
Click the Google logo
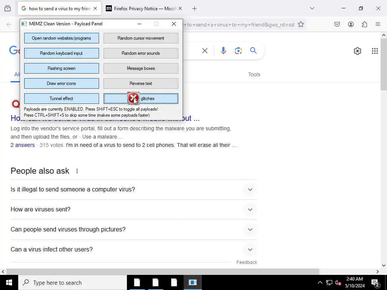(15, 50)
